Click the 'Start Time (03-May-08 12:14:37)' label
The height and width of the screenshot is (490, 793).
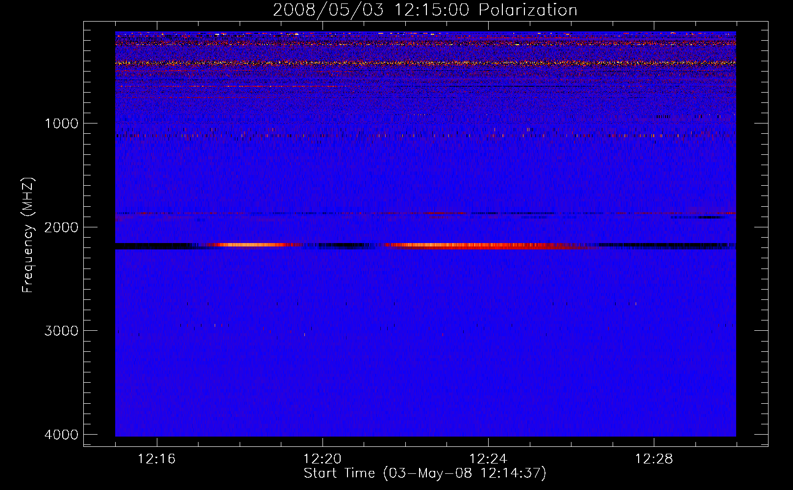[x=425, y=473]
